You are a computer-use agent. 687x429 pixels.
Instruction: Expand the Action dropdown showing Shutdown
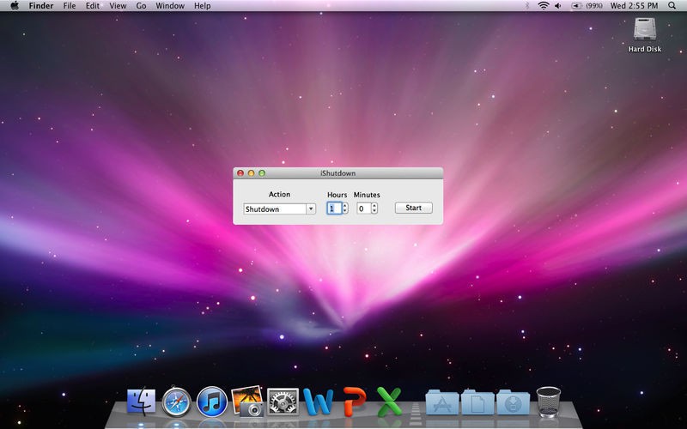279,208
